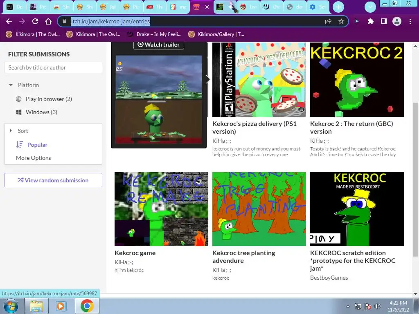This screenshot has height=314, width=419.
Task: Open the Windows Start menu
Action: [11, 306]
